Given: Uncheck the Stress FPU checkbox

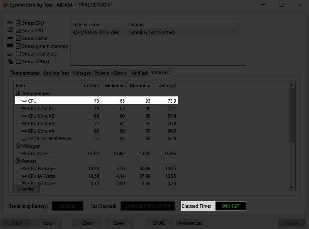Looking at the screenshot, I should pyautogui.click(x=18, y=31).
